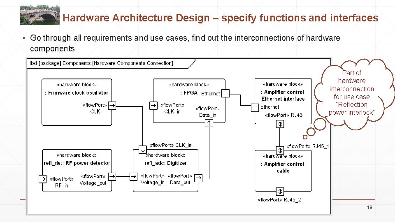
Task: Click the Voltage_out flow port arrow
Action: click(x=112, y=176)
